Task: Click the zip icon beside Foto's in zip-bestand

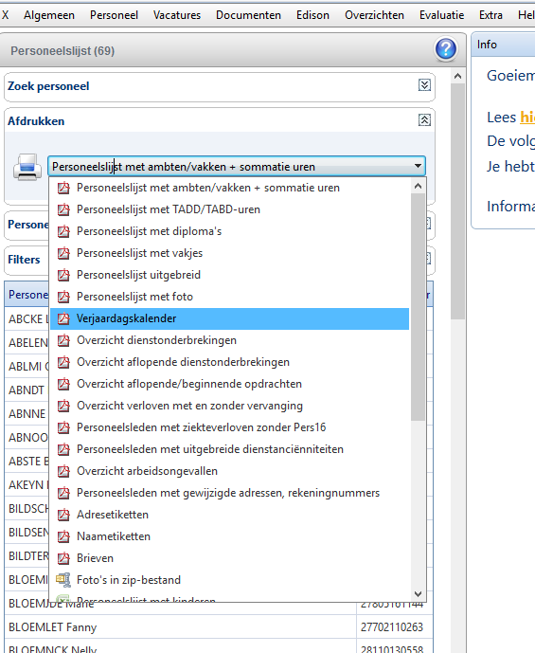Action: [x=63, y=580]
